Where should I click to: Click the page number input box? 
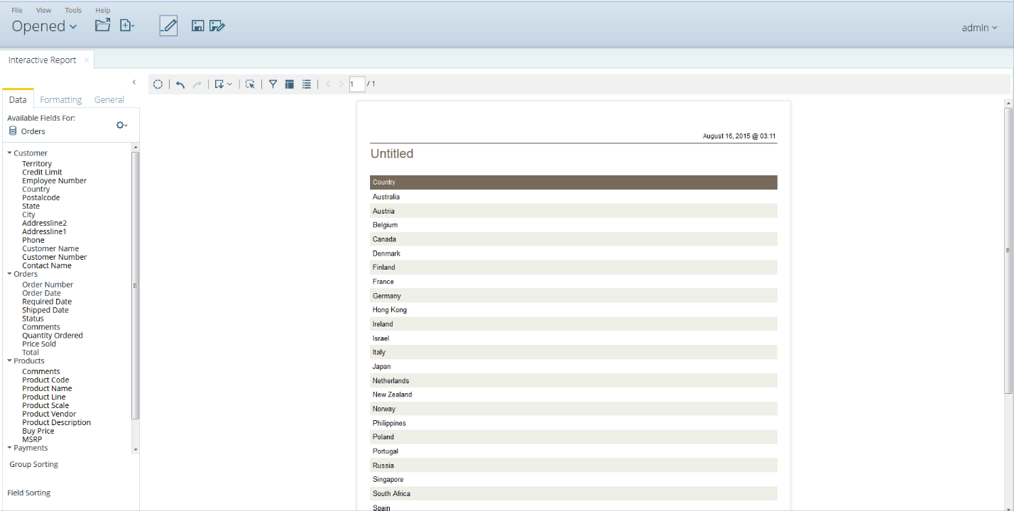click(357, 84)
